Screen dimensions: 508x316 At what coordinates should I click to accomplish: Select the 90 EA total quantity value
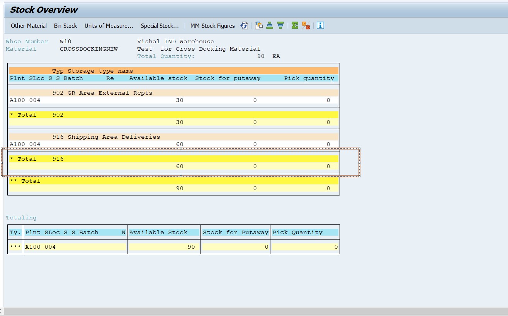pyautogui.click(x=268, y=56)
